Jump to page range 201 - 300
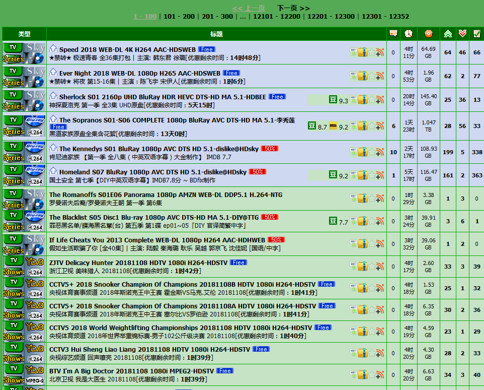Viewport: 484px width, 390px height. tap(217, 17)
